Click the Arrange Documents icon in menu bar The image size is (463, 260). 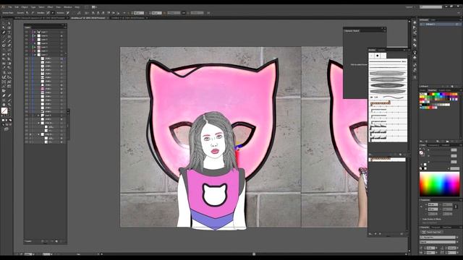tap(94, 6)
